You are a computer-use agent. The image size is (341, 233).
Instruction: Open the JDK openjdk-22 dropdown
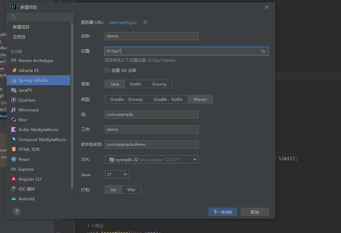(152, 159)
